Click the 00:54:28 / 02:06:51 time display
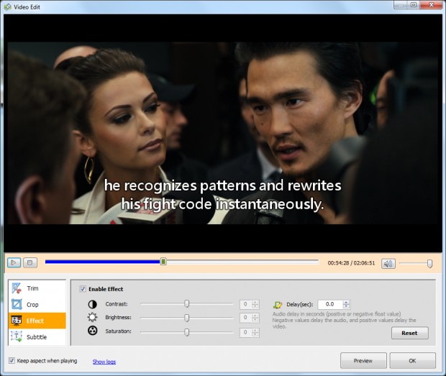 (351, 263)
